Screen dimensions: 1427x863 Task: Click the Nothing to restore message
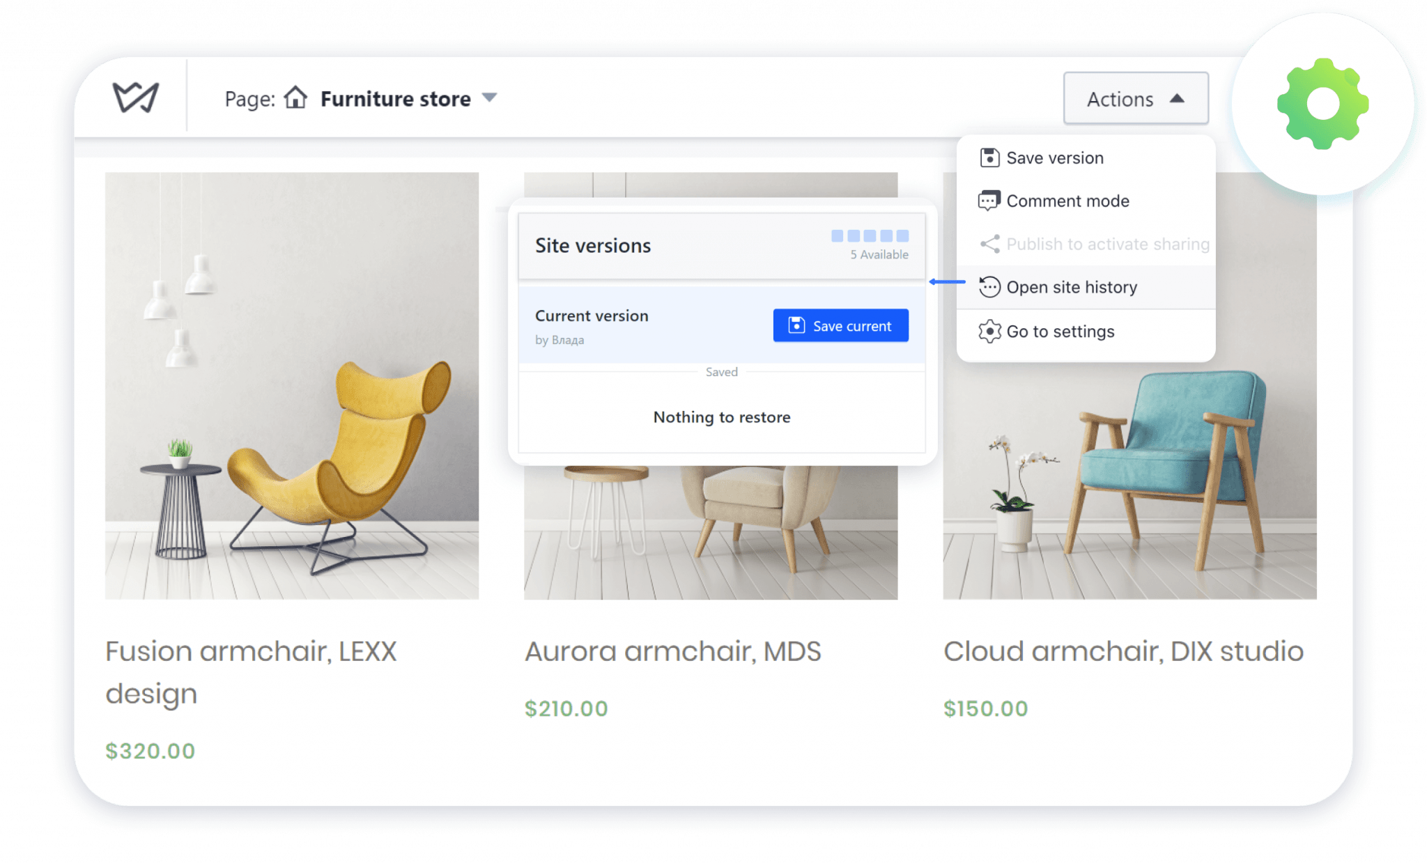[721, 417]
